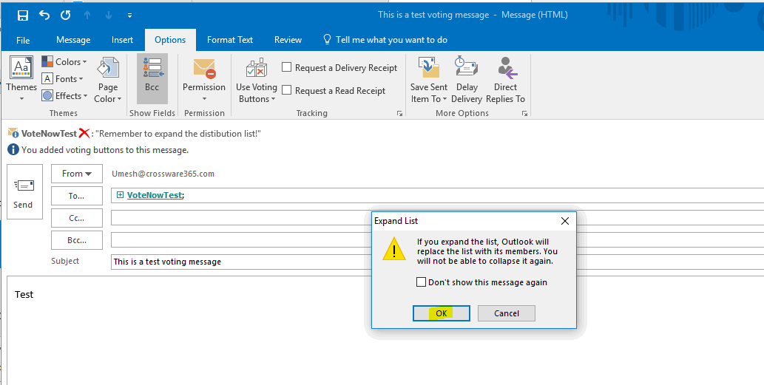Open the Review tab
This screenshot has height=385, width=764.
pyautogui.click(x=288, y=40)
